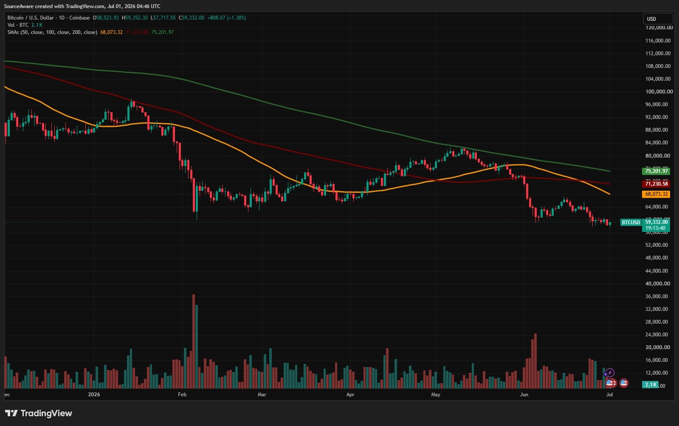Screen dimensions: 679x426
Task: Select the SMAs (50, close, 100, close, 200, close) legend
Action: 52,32
